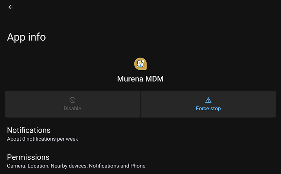Open the Permissions settings entry
The height and width of the screenshot is (174, 281).
click(140, 161)
